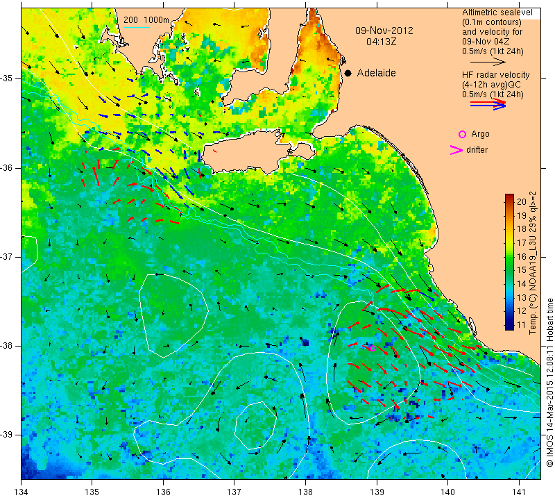Select colorbar tick value 15
This screenshot has width=555, height=500.
522,270
